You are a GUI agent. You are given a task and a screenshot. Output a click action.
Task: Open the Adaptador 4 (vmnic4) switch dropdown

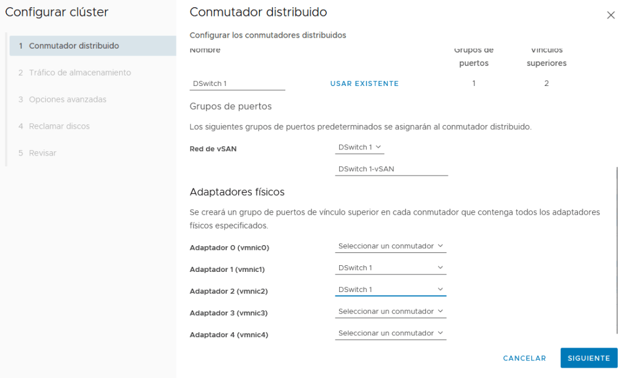(x=390, y=333)
